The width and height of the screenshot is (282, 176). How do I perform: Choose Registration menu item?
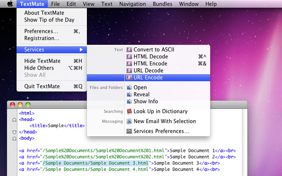52,38
